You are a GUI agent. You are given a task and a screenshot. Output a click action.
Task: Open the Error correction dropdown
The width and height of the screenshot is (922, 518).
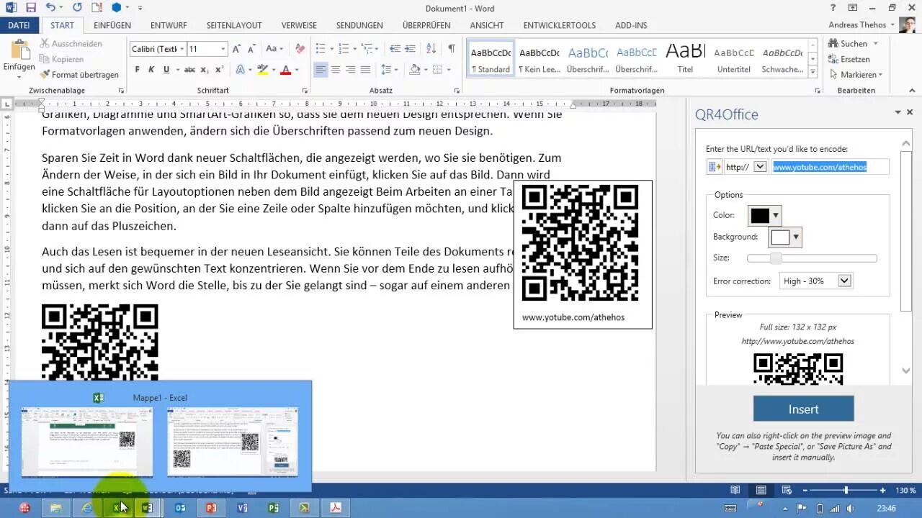coord(845,281)
